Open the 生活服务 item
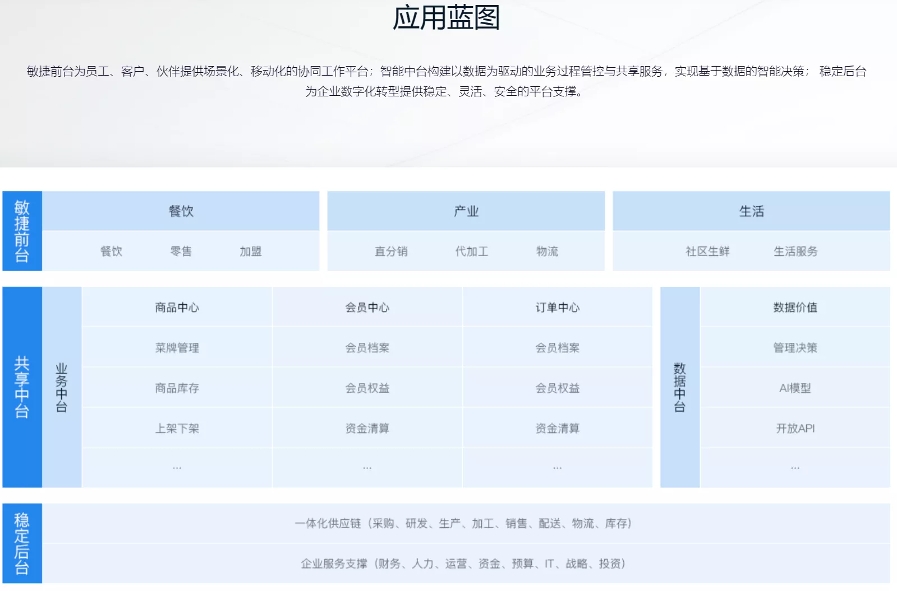897x591 pixels. click(x=795, y=252)
